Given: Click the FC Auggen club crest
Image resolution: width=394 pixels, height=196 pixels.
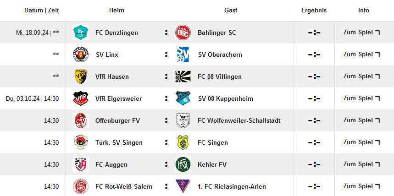Looking at the screenshot, I should pyautogui.click(x=81, y=164).
